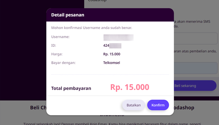Click the Bayar dengan label
Image resolution: width=219 pixels, height=125 pixels.
(x=64, y=63)
